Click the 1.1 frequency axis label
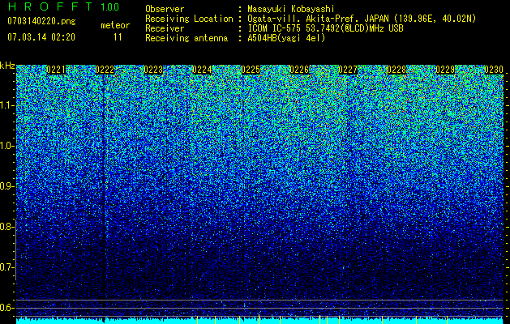Screen dimensions: 510x324 pyautogui.click(x=6, y=105)
